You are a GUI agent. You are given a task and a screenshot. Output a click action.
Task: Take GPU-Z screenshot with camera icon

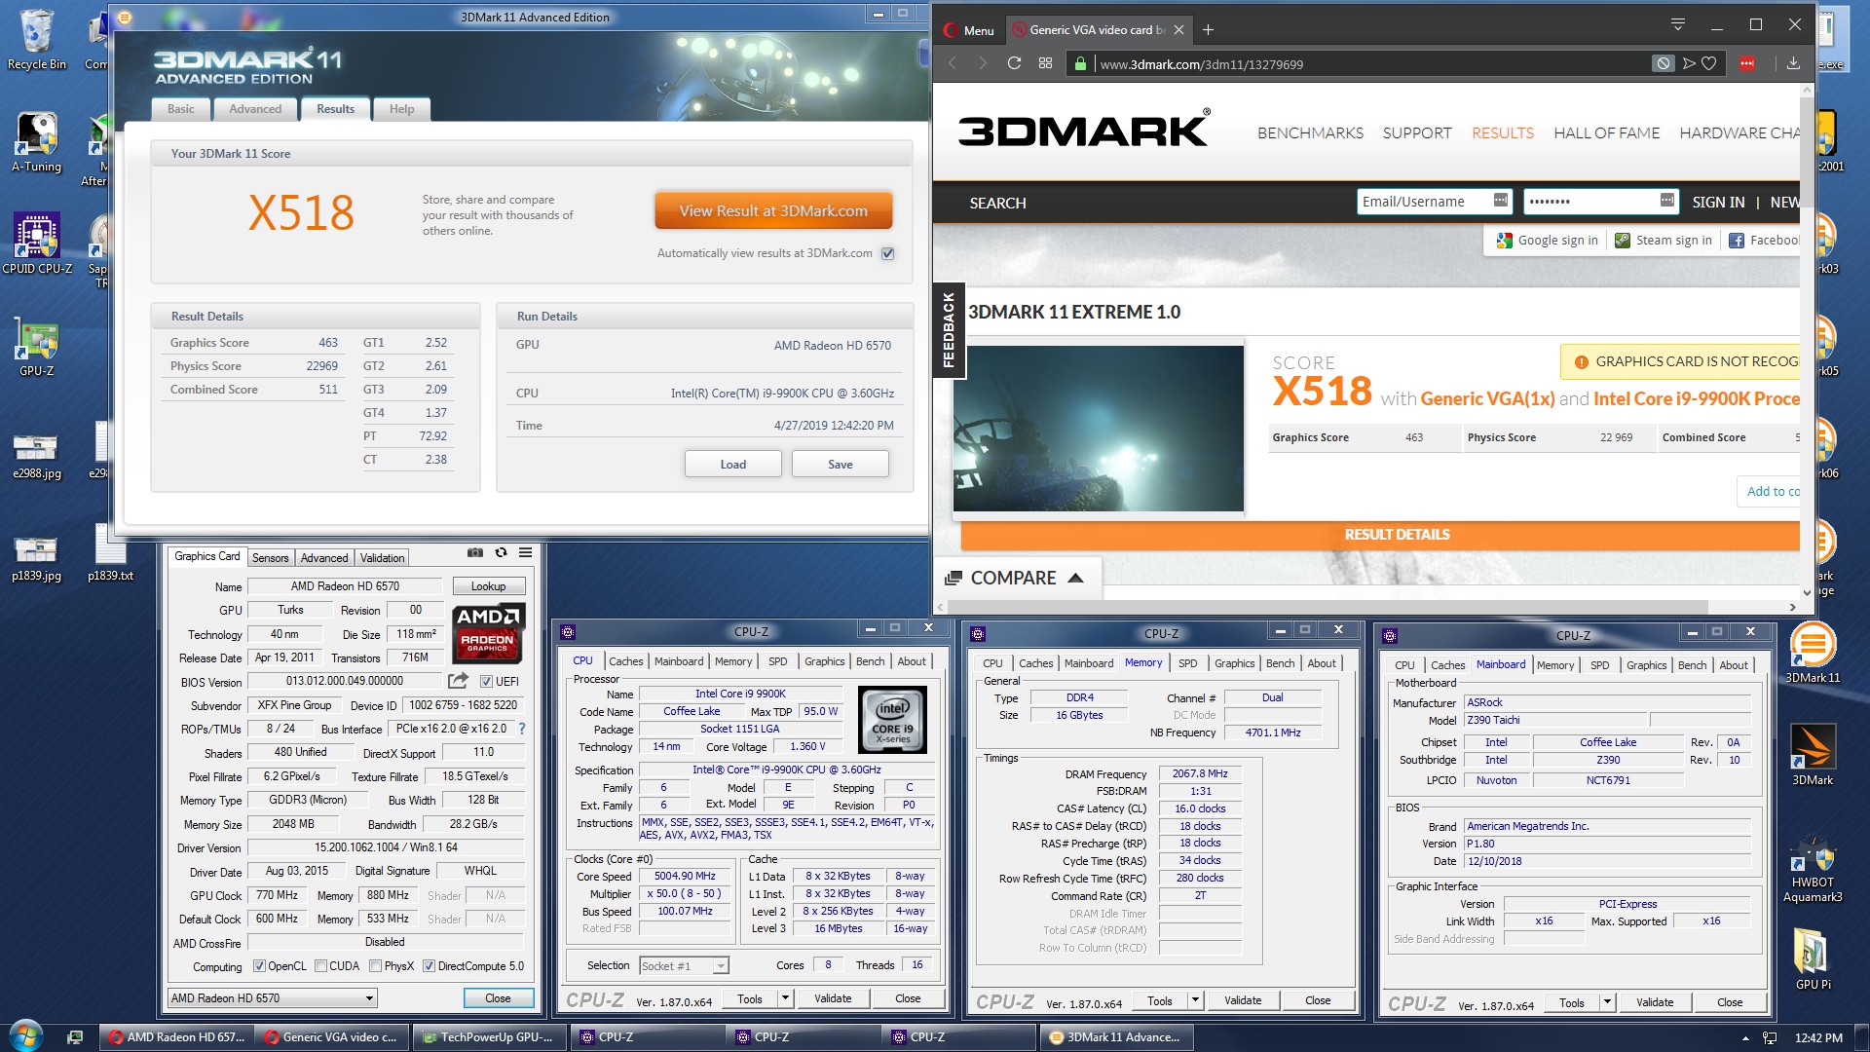(475, 552)
